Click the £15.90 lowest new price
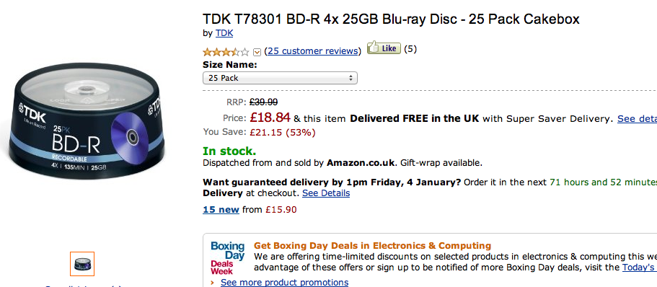Viewport: 657px width, 287px height. coord(281,209)
